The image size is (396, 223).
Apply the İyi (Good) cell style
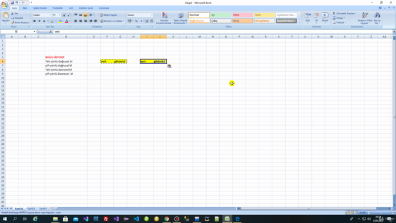221,15
